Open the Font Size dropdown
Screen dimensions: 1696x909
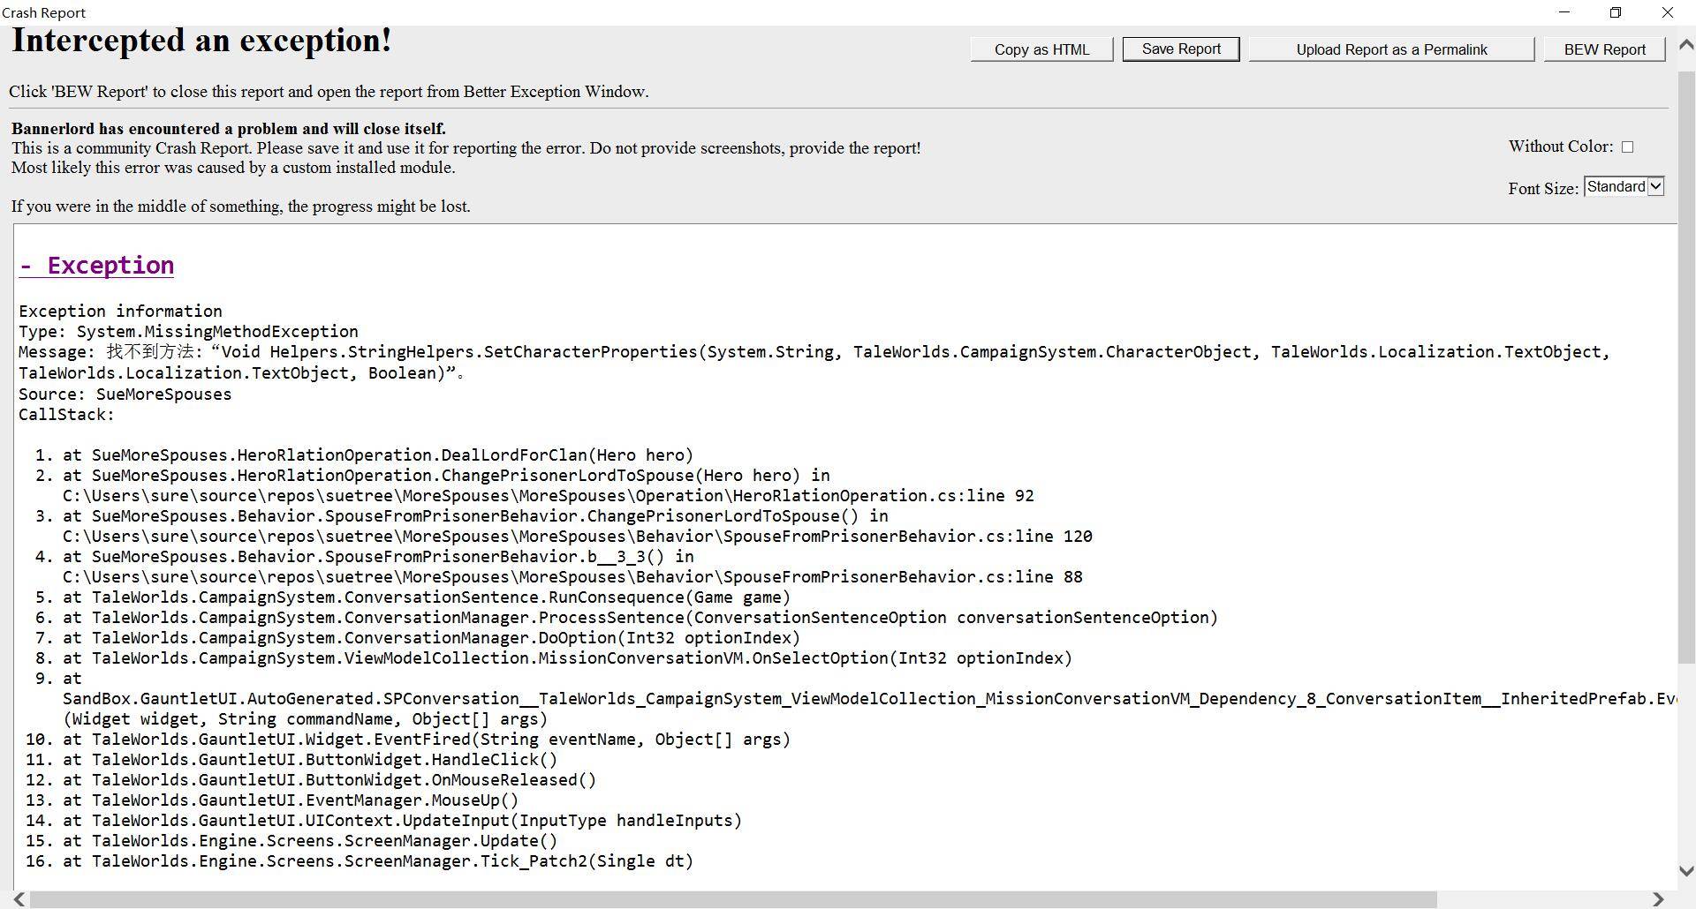[x=1624, y=186]
